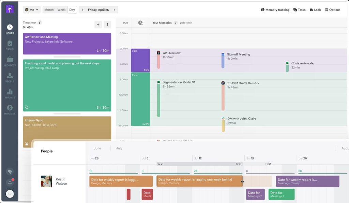This screenshot has height=203, width=349.
Task: Switch to the Week view tab
Action: pyautogui.click(x=61, y=10)
